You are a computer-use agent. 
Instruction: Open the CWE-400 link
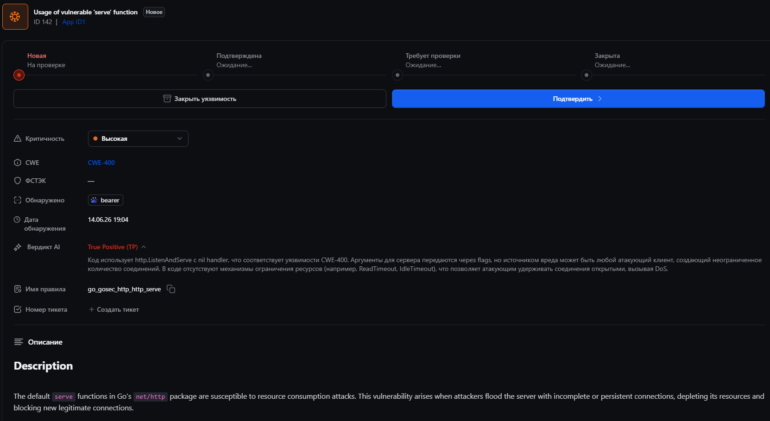tap(101, 163)
